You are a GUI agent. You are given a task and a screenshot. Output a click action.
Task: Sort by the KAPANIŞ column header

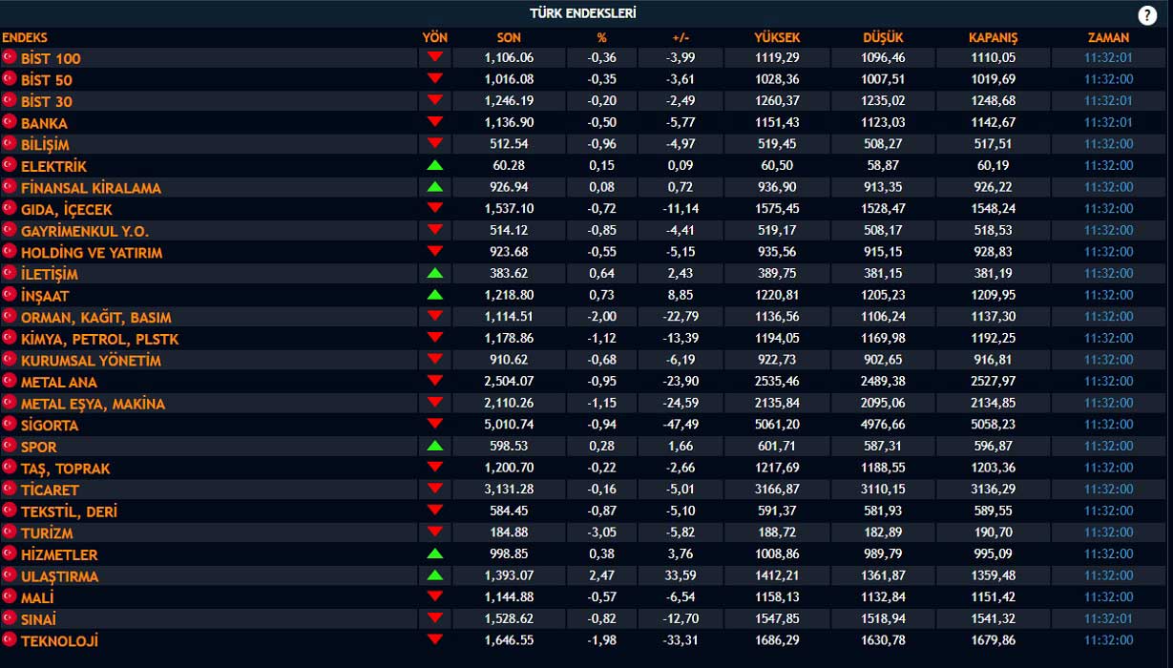993,38
